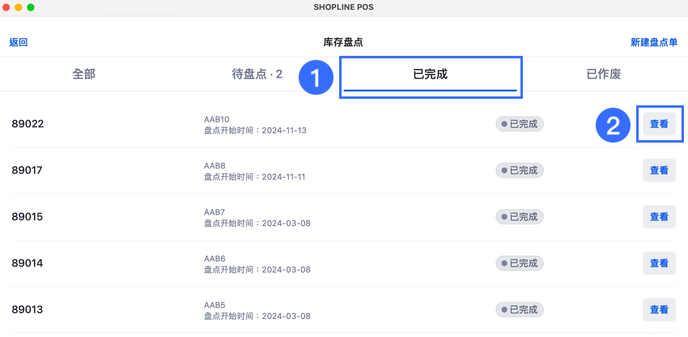Switch to the 已作废 tab
This screenshot has width=688, height=337.
(x=603, y=74)
